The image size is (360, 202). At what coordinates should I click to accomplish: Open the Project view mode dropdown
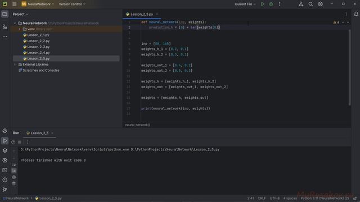click(20, 14)
